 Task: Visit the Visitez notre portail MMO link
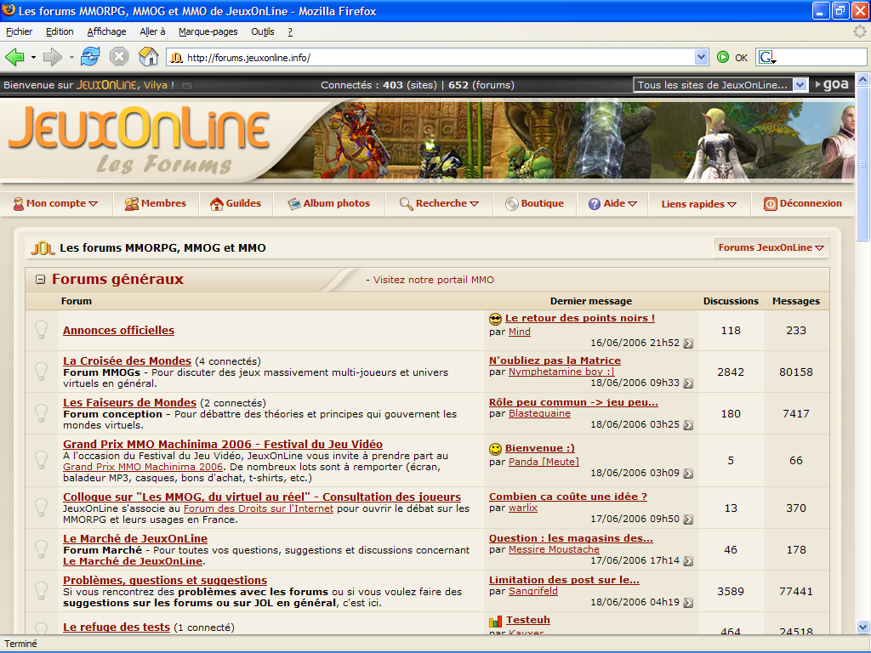[433, 280]
